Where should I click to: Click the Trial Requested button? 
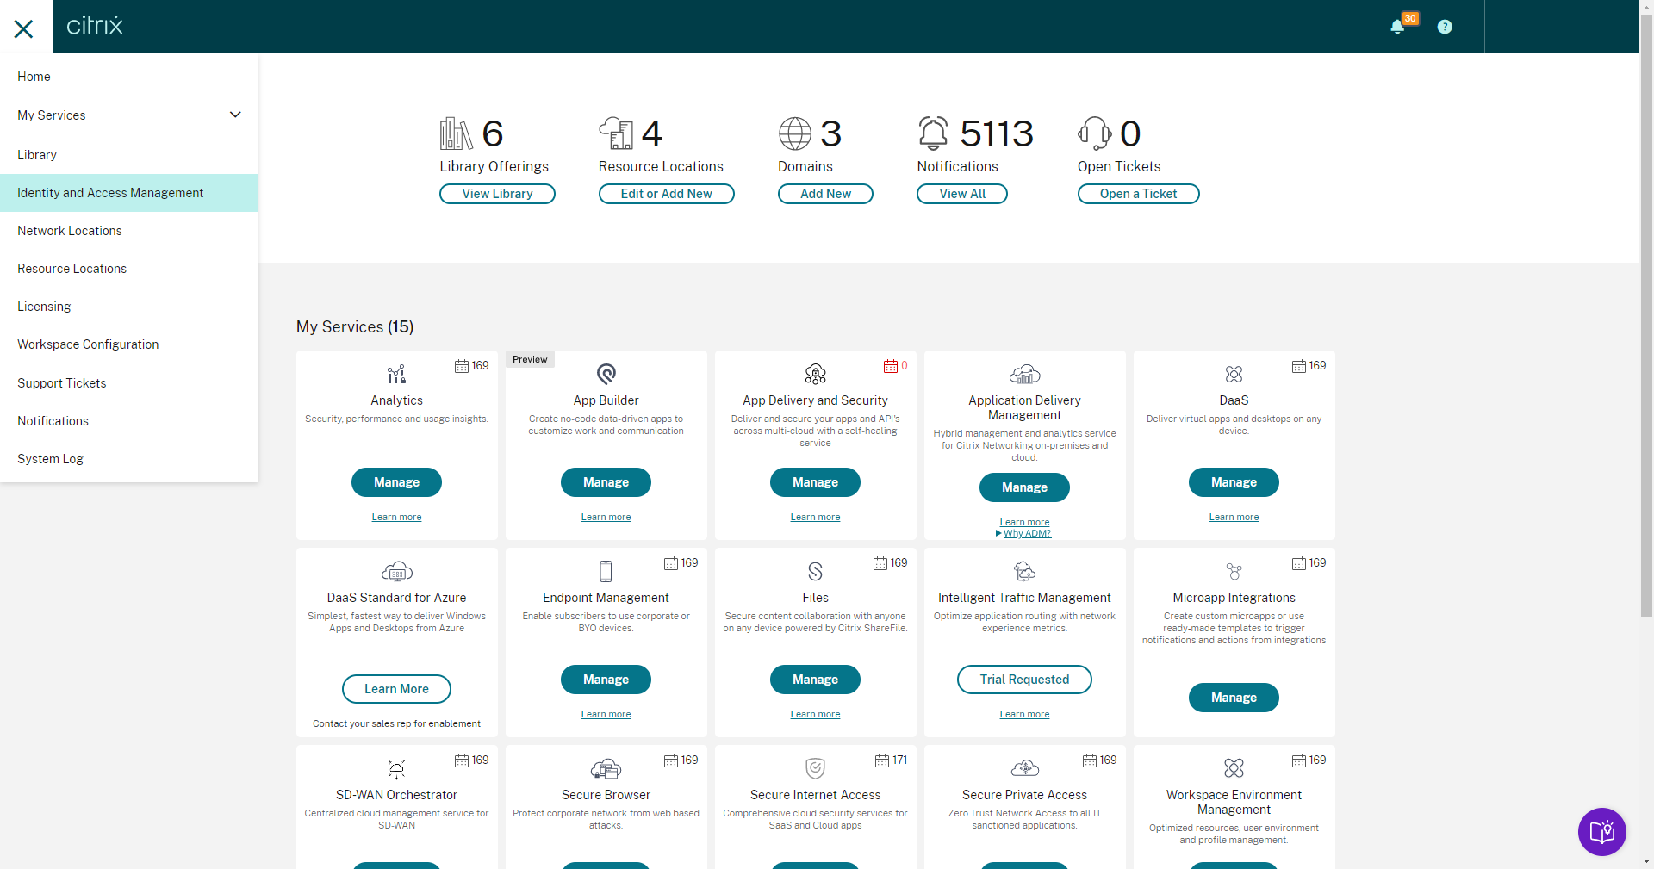[x=1024, y=680]
